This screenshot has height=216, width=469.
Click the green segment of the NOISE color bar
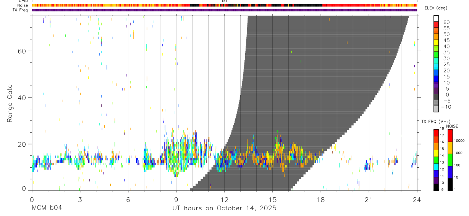[450, 160]
